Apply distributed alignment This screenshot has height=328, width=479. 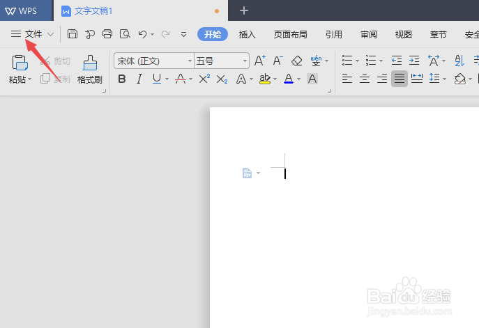pos(417,79)
